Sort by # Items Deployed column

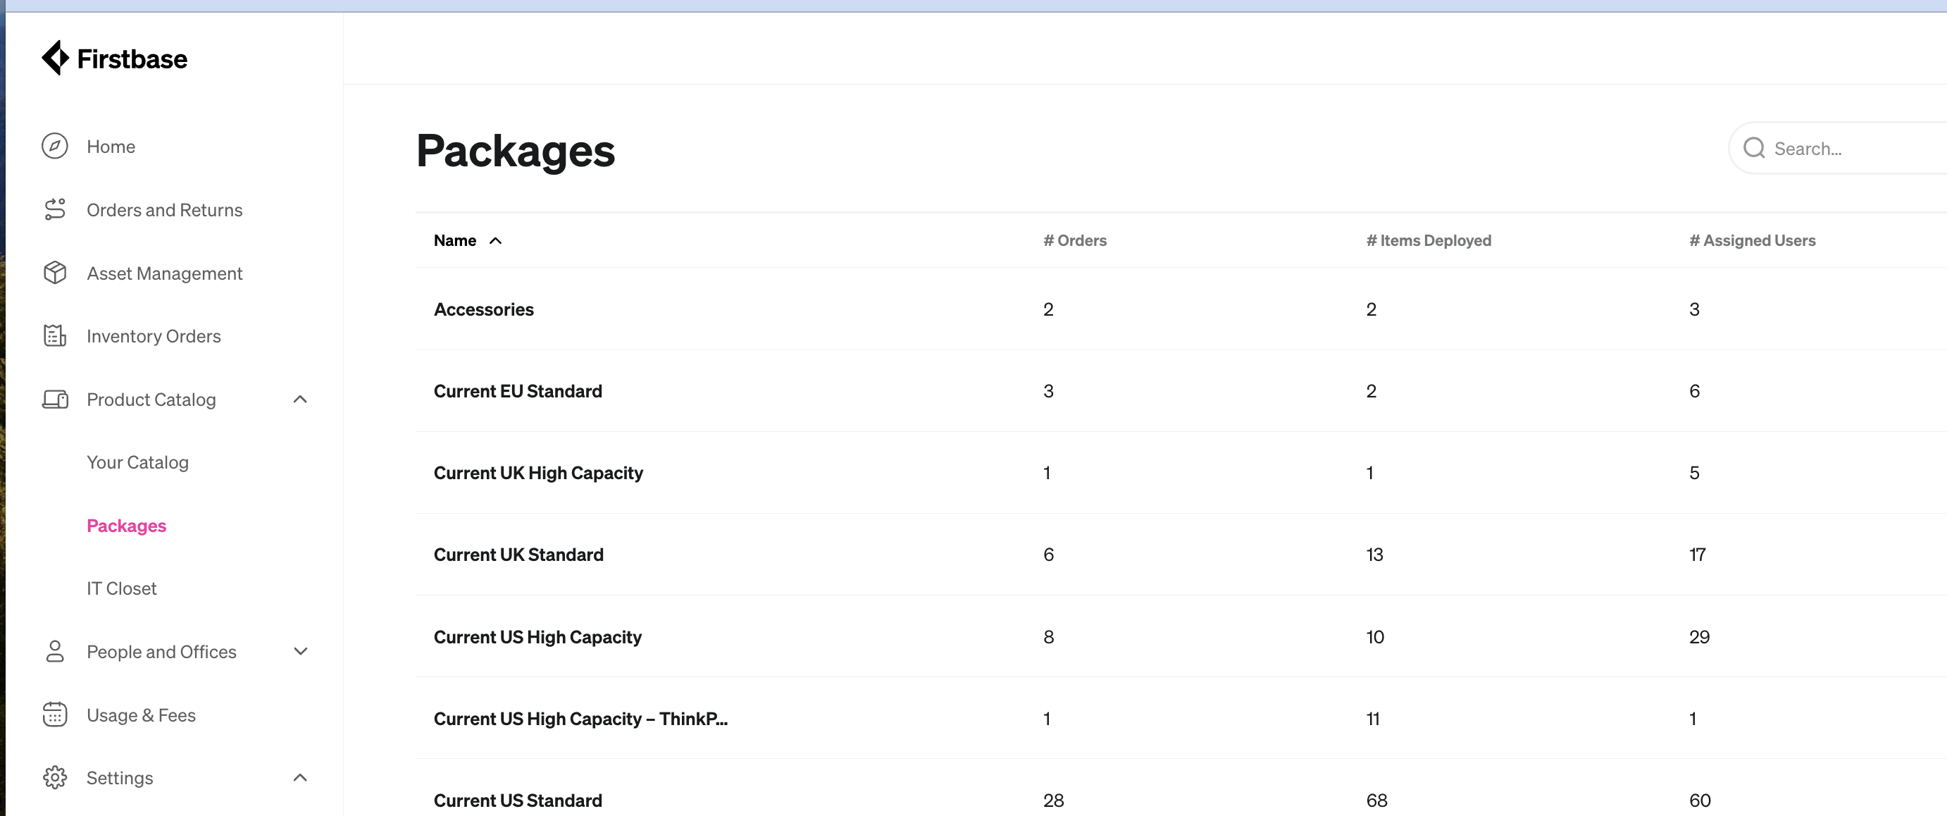[1428, 240]
